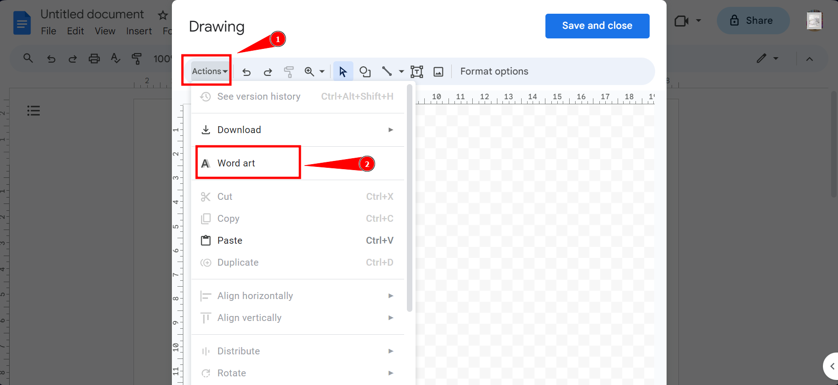Click the undo icon in Drawing toolbar

246,72
